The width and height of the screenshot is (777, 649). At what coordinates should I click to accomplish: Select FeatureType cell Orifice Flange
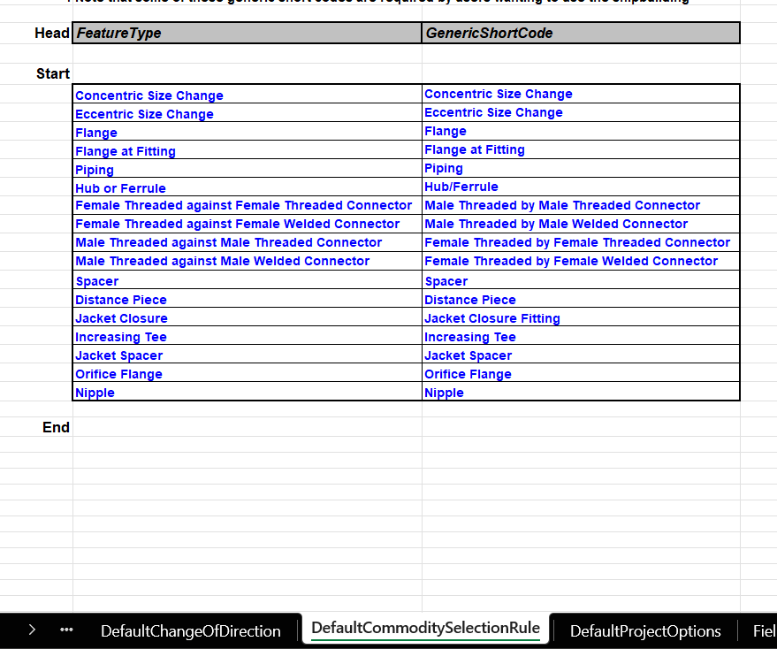[x=248, y=373]
